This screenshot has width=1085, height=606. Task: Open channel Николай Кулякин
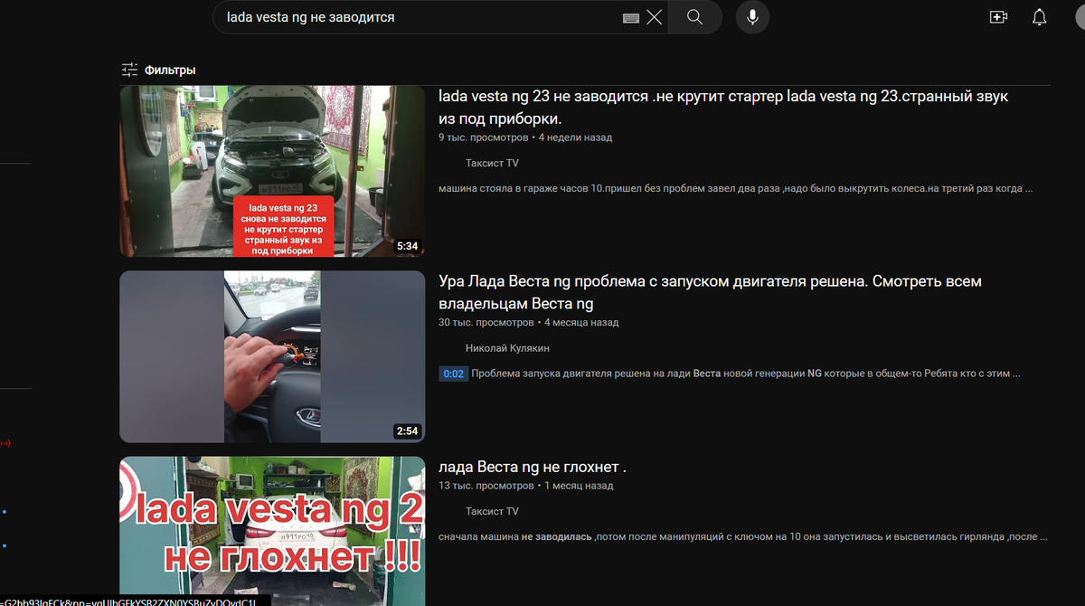point(507,348)
